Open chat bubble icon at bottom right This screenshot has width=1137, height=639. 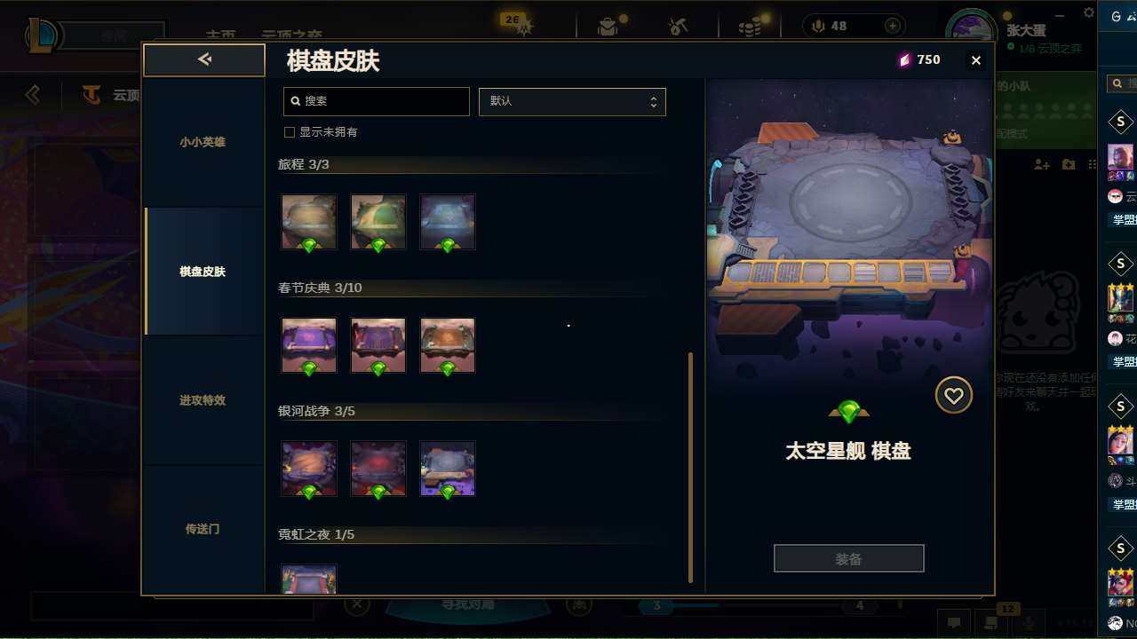coord(954,623)
